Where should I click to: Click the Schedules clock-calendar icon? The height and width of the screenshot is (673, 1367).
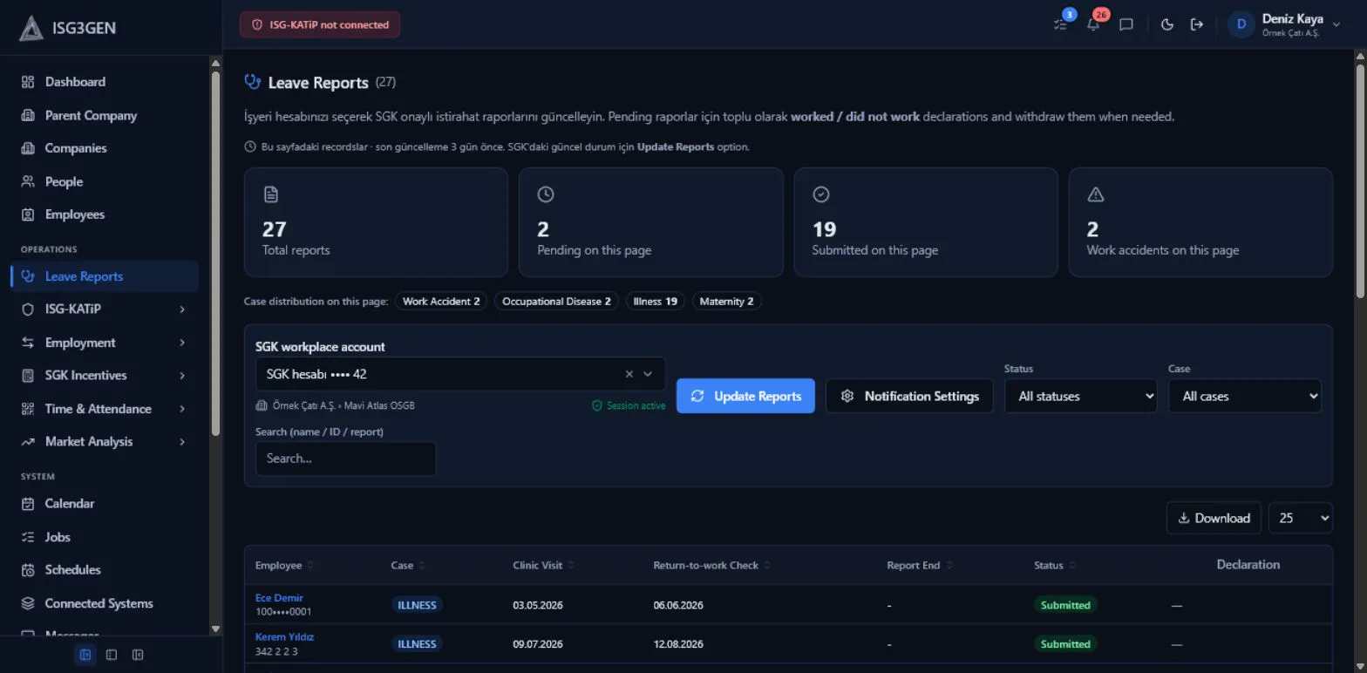28,570
